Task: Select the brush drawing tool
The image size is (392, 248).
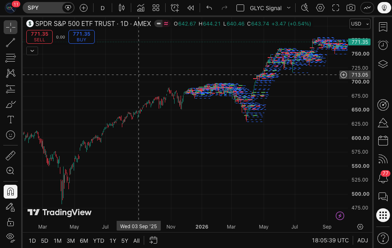Action: [x=11, y=105]
